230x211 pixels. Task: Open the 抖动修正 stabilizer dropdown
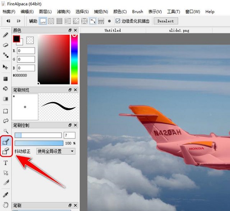coord(56,151)
